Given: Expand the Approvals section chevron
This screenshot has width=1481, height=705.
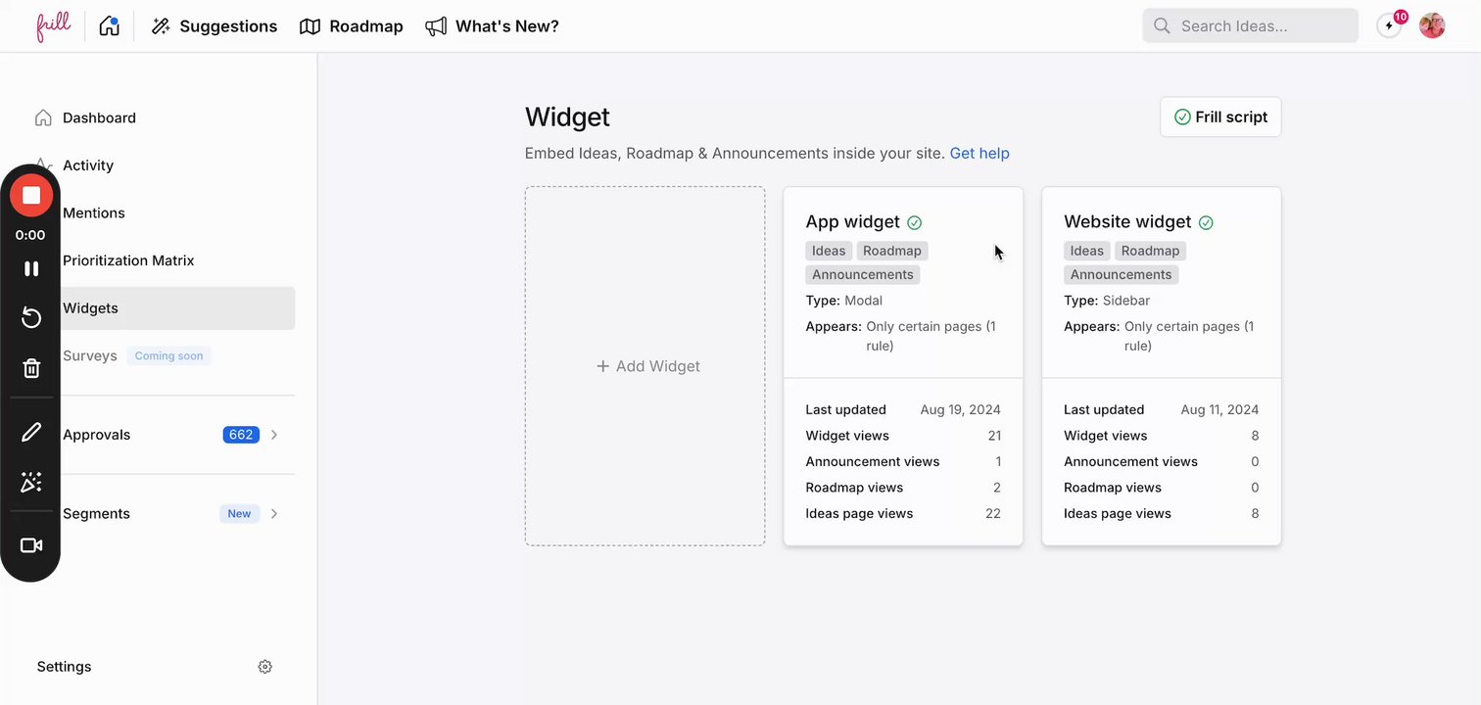Looking at the screenshot, I should tap(274, 435).
